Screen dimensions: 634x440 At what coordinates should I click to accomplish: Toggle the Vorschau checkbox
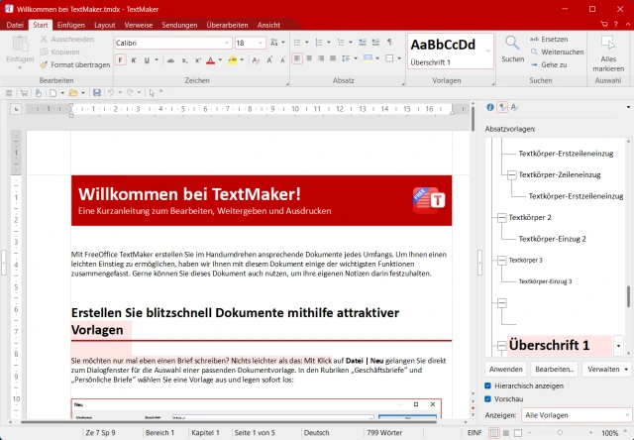pos(488,398)
